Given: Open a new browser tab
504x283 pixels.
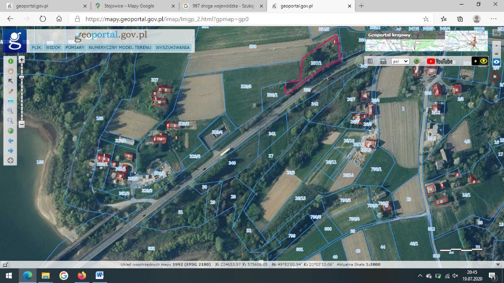Looking at the screenshot, I should pyautogui.click(x=361, y=6).
